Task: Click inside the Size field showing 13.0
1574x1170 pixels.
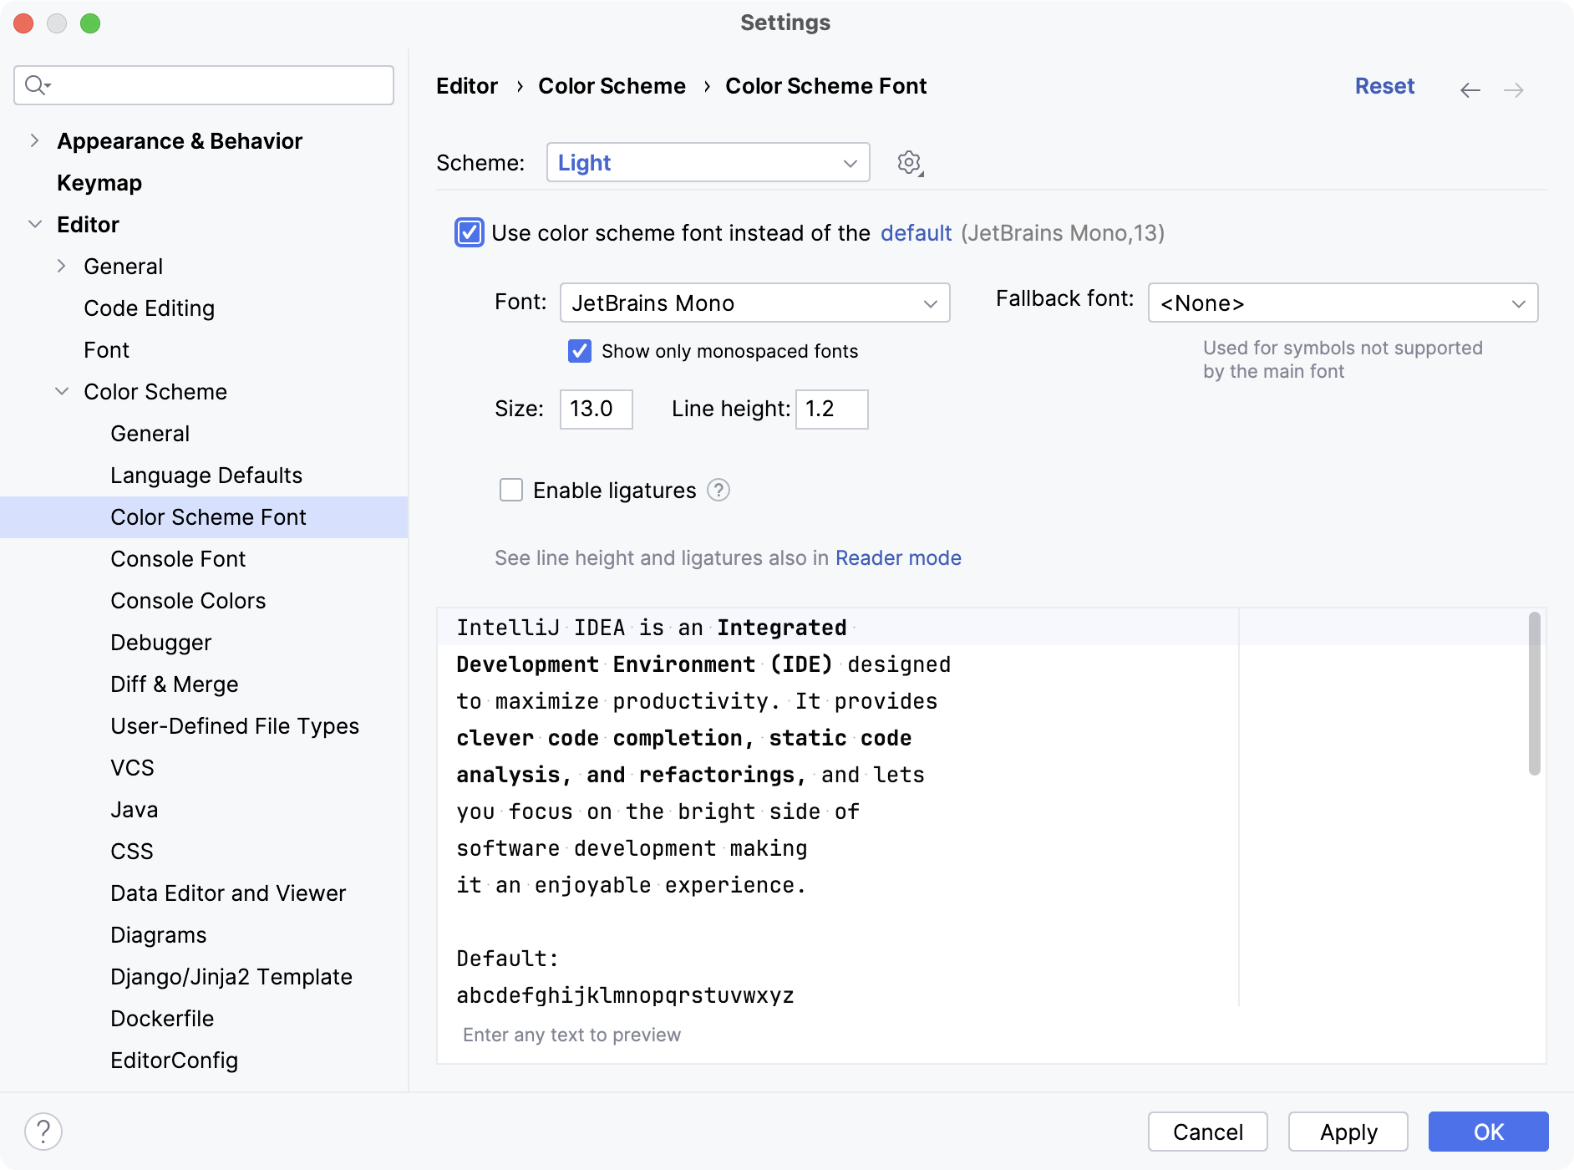Action: pyautogui.click(x=596, y=409)
